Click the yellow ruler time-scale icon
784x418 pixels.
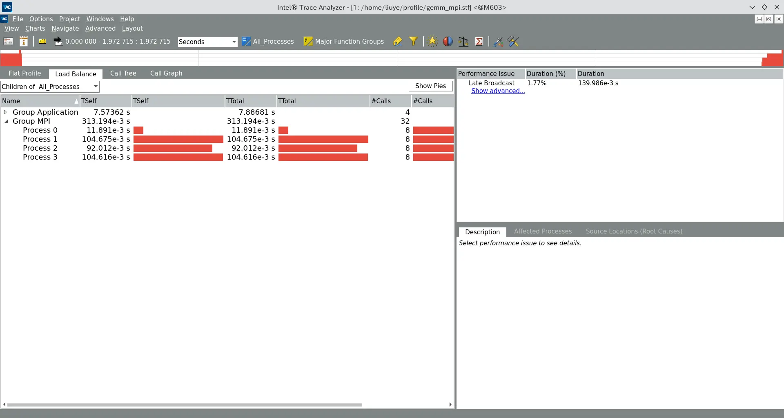coord(42,41)
